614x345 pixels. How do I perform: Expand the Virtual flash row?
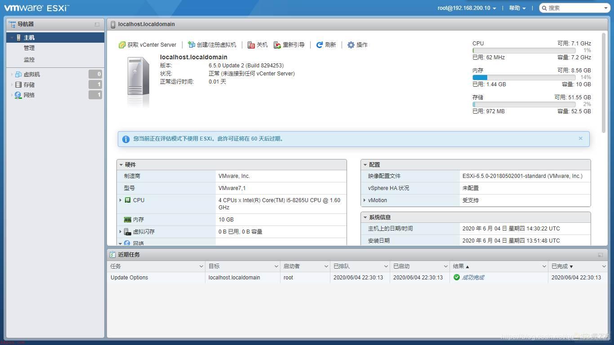(120, 232)
